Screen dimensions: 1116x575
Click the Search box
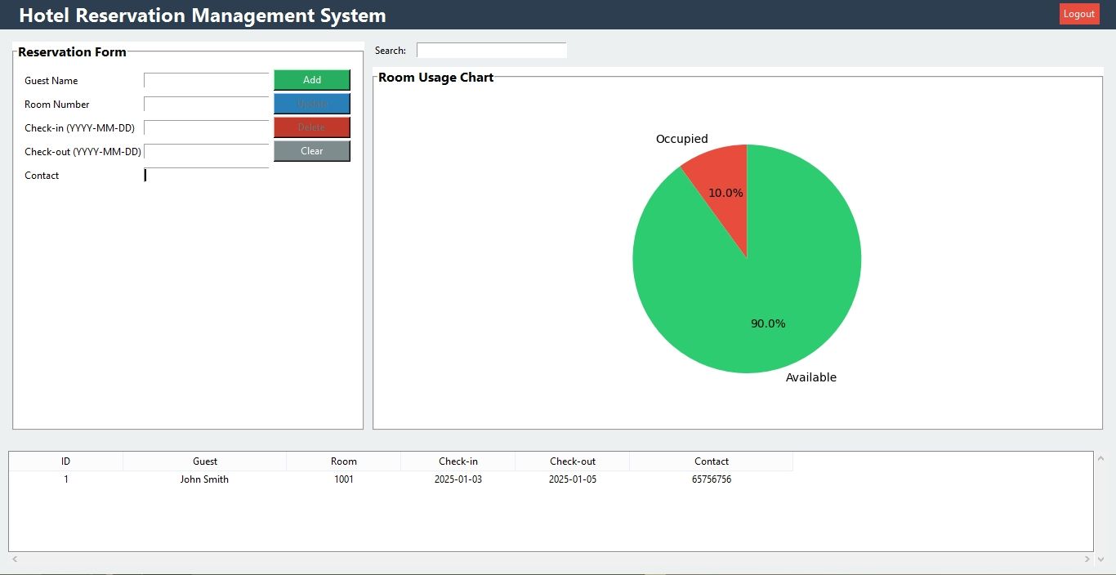coord(491,51)
